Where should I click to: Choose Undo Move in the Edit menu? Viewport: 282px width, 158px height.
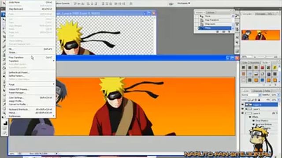coord(30,2)
